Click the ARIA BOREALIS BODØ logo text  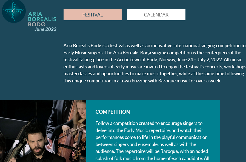[42, 19]
